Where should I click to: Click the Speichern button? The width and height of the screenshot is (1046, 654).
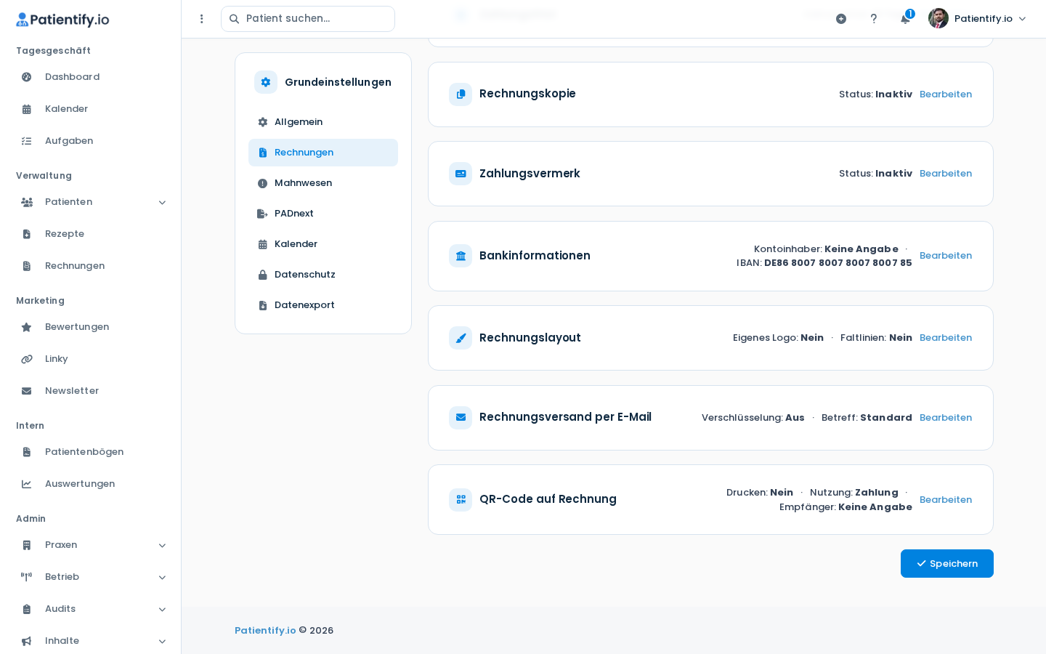click(947, 564)
